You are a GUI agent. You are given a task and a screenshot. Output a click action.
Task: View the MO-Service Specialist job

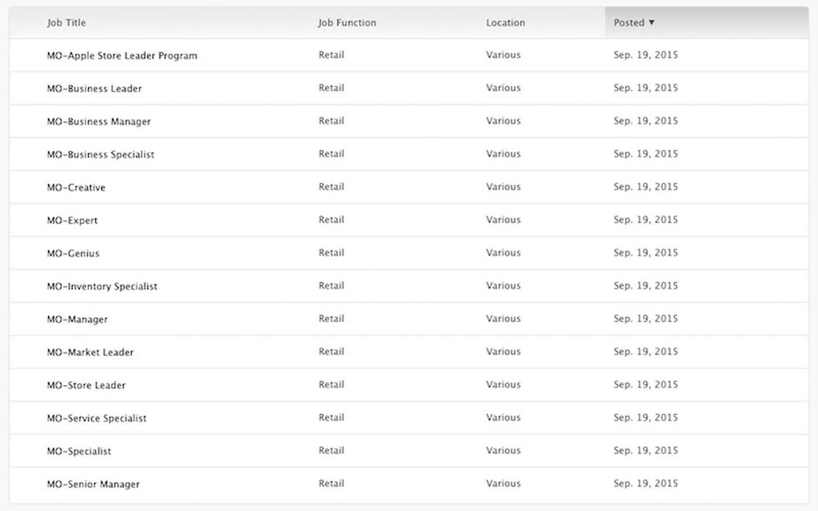click(x=97, y=418)
